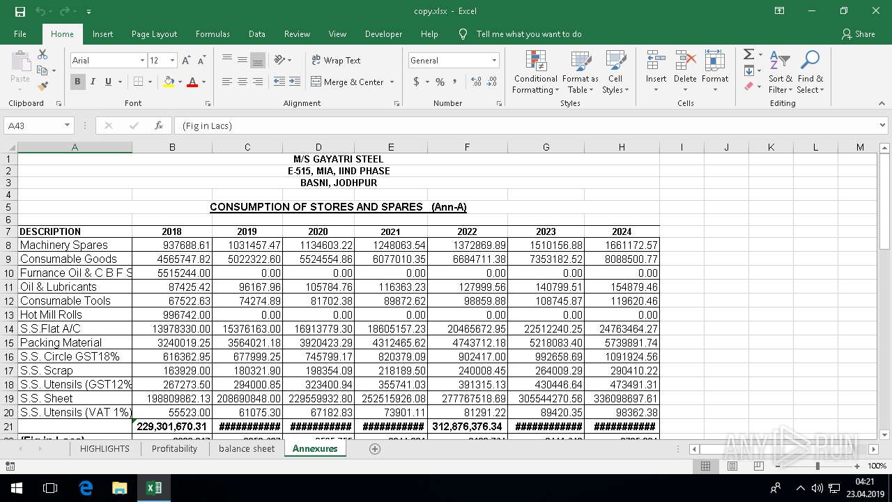Image resolution: width=892 pixels, height=502 pixels.
Task: Open Cell Styles gallery
Action: (615, 72)
